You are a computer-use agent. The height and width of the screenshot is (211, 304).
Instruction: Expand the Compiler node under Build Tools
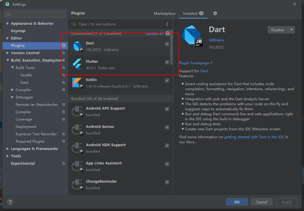[12, 90]
